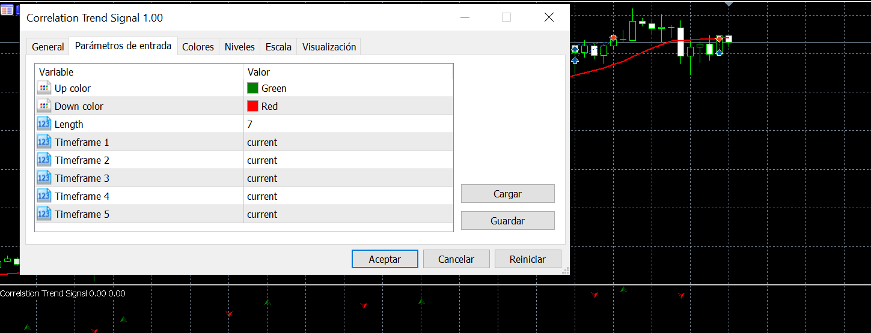Image resolution: width=871 pixels, height=333 pixels.
Task: Click the window icon in the top-left corner of the chart
Action: coord(7,10)
